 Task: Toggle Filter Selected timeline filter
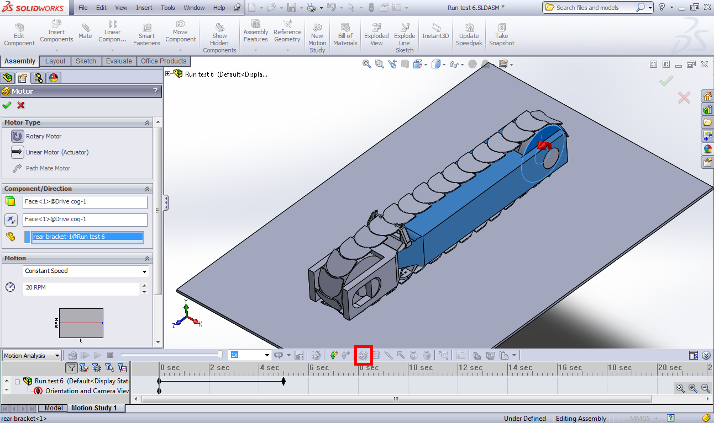click(109, 367)
